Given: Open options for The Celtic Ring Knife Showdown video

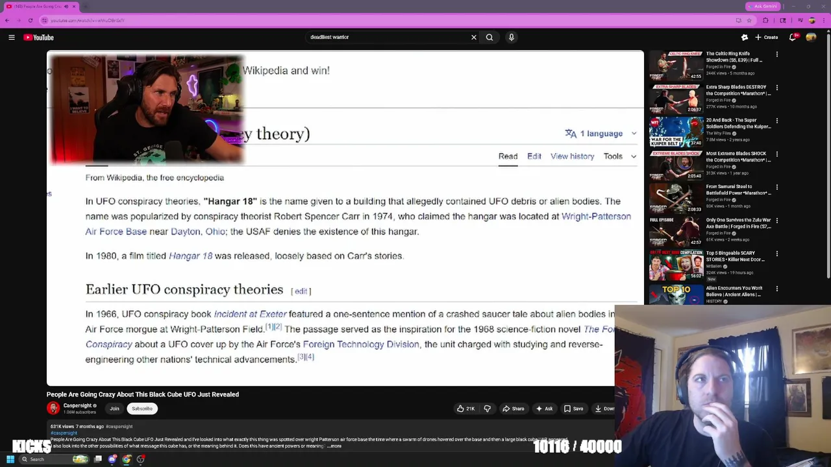Looking at the screenshot, I should pos(777,54).
